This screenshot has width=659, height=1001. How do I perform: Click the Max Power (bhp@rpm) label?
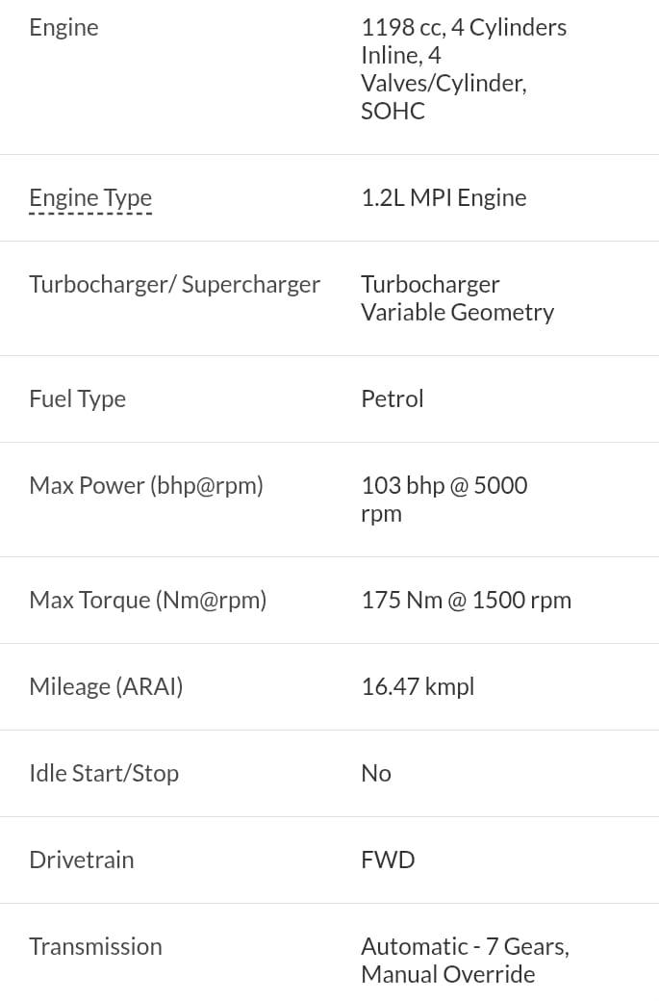click(146, 486)
